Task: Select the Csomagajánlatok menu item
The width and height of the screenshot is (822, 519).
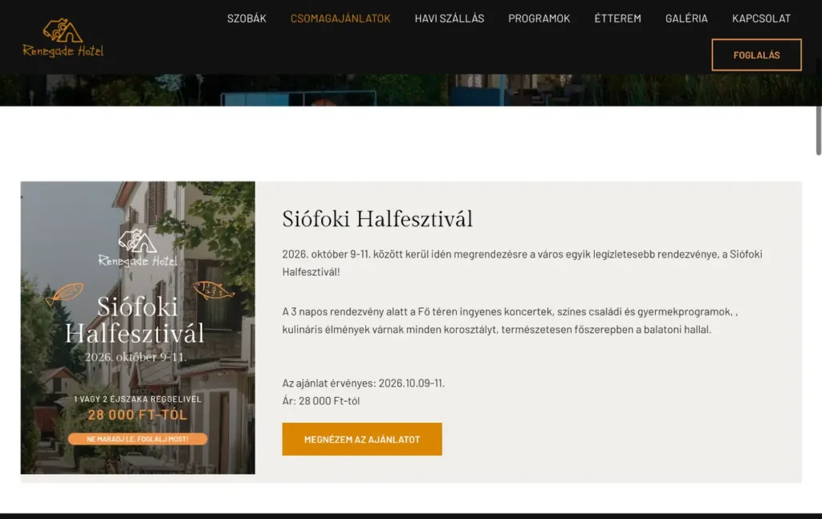Action: tap(340, 18)
